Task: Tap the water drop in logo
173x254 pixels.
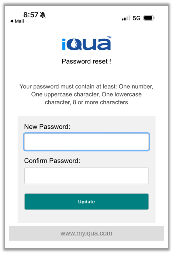Action: coord(74,44)
